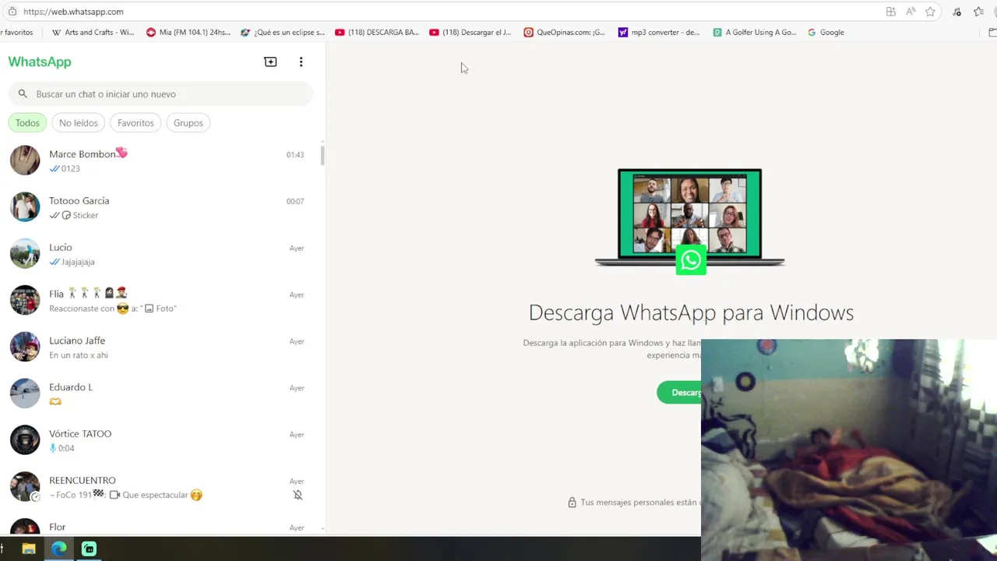Open the 'mp3 converter' bookmark

coord(659,33)
